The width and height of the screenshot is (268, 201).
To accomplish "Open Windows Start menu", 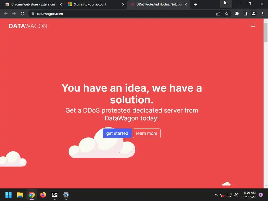I will (9, 195).
